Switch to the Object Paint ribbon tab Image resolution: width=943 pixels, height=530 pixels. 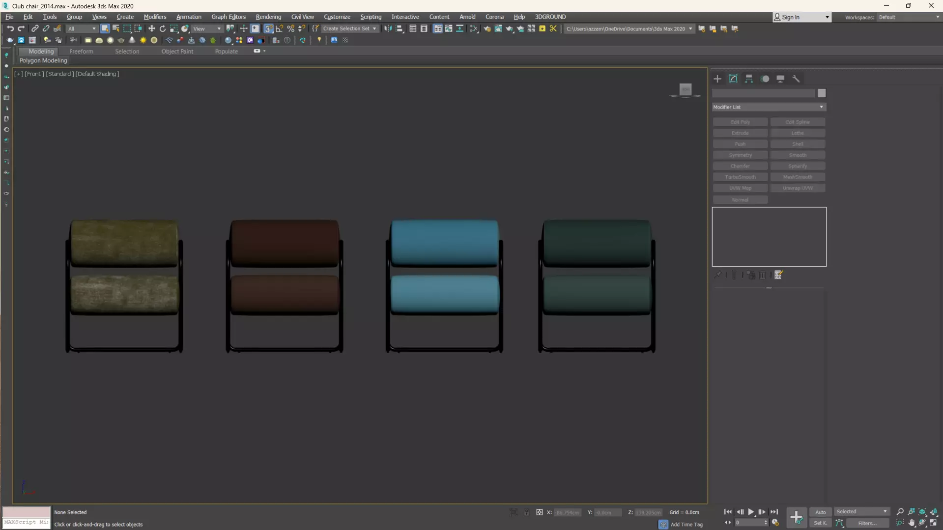(x=177, y=51)
